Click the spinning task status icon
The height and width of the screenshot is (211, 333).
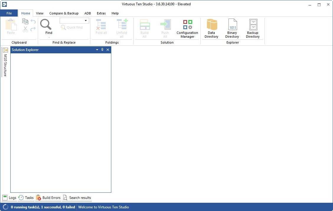click(6, 207)
